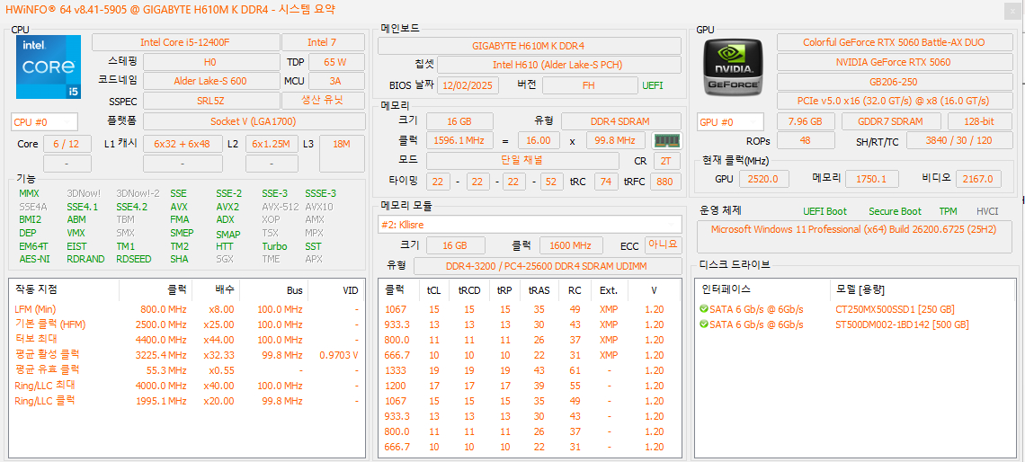
Task: Click the '0.9703 V' VID value
Action: pos(339,355)
